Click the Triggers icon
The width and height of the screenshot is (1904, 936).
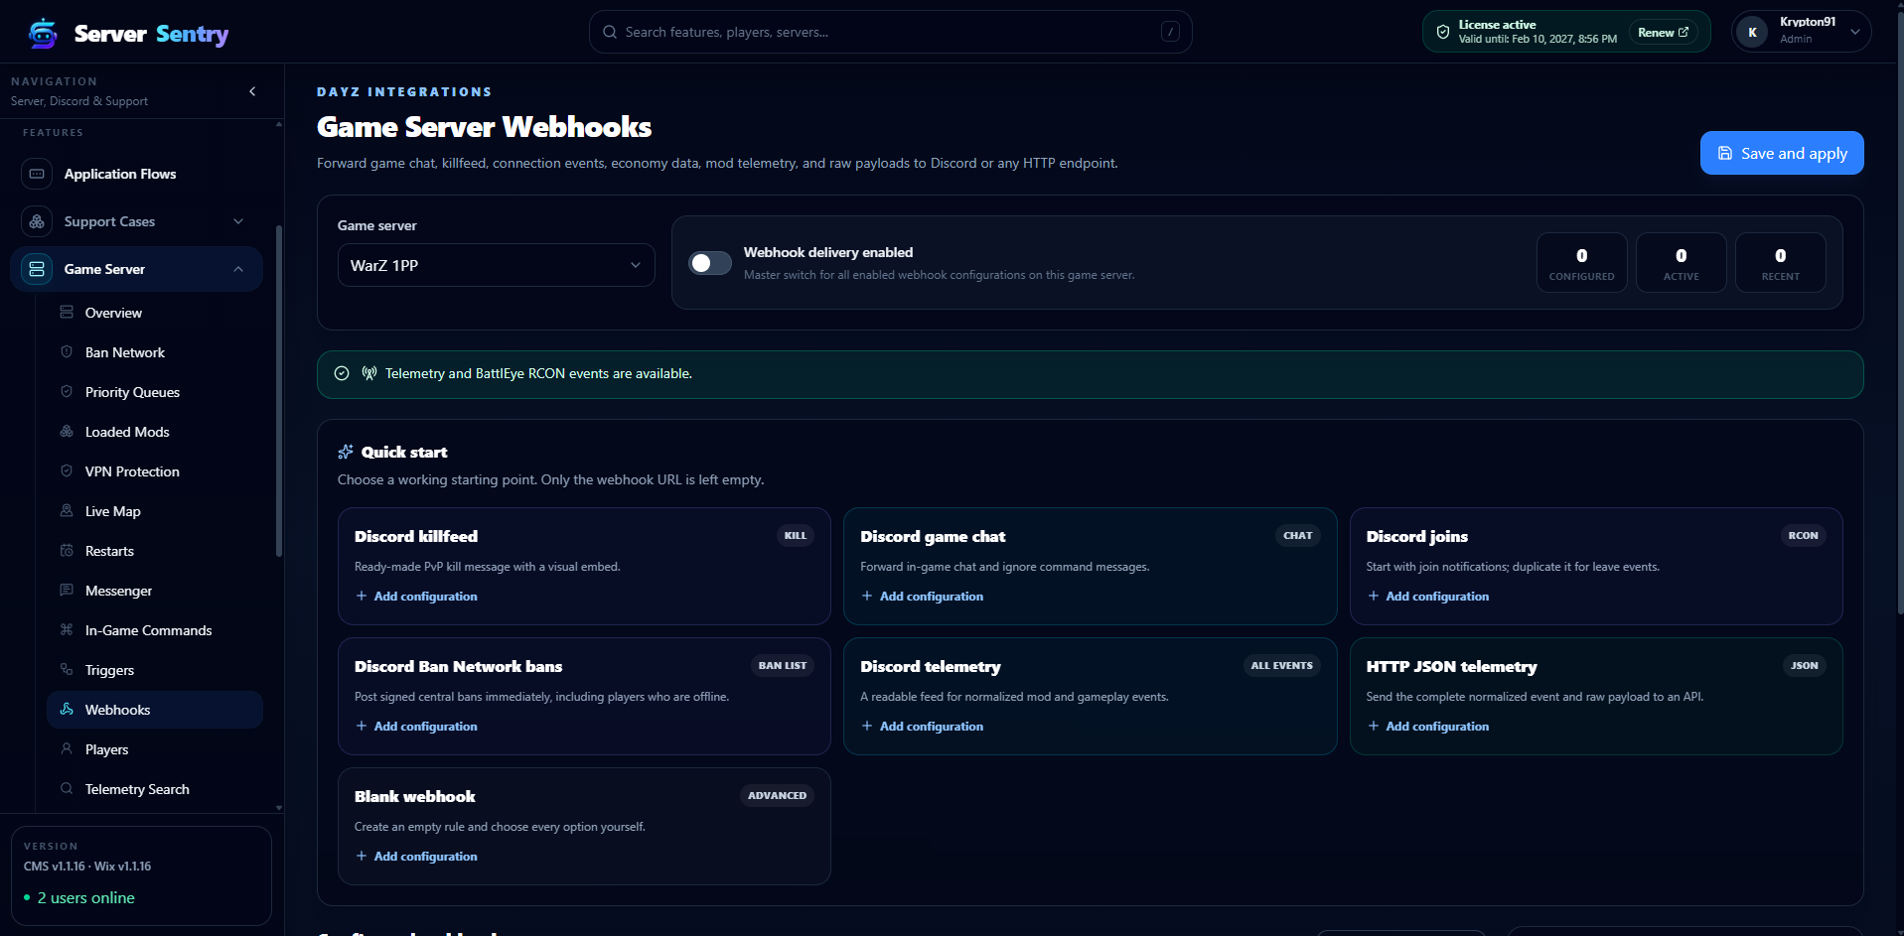[67, 670]
